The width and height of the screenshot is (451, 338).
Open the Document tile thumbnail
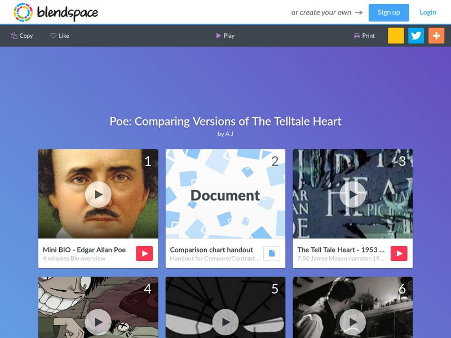tap(225, 194)
